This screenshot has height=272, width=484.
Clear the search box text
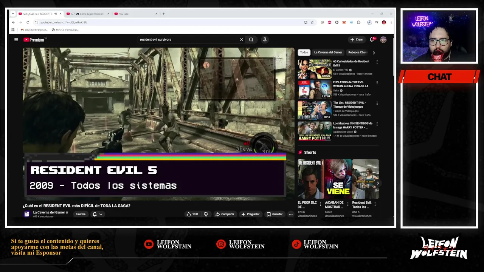(241, 40)
